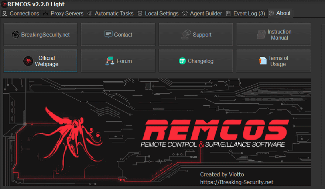Click the Local Settings gear icon
The image size is (325, 189).
tap(140, 14)
